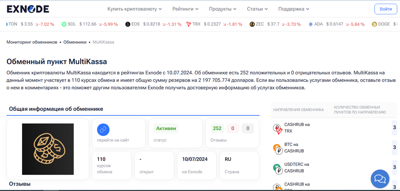Screen dimensions: 400x191
Task: Click the ADA coin icon in ticker
Action: point(310,24)
